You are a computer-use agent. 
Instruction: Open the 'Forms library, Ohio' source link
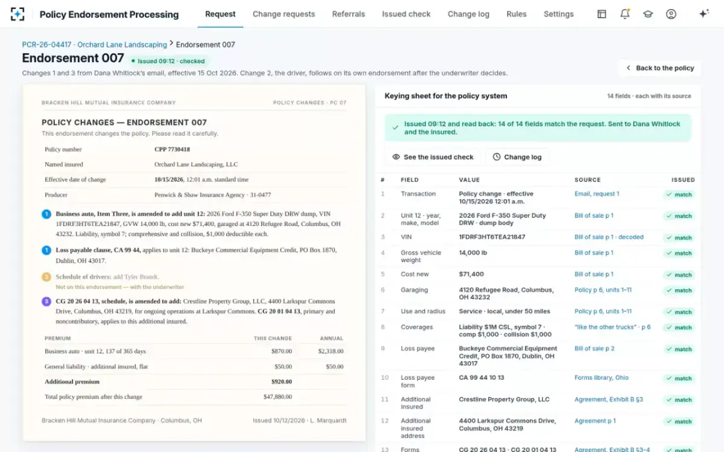(x=602, y=378)
